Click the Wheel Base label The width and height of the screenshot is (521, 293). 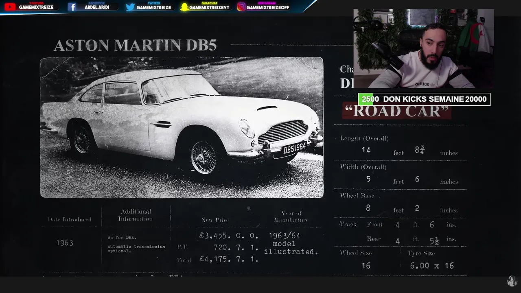pyautogui.click(x=357, y=196)
